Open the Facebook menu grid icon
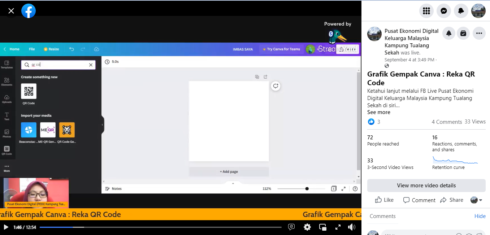This screenshot has height=235, width=490. point(426,11)
